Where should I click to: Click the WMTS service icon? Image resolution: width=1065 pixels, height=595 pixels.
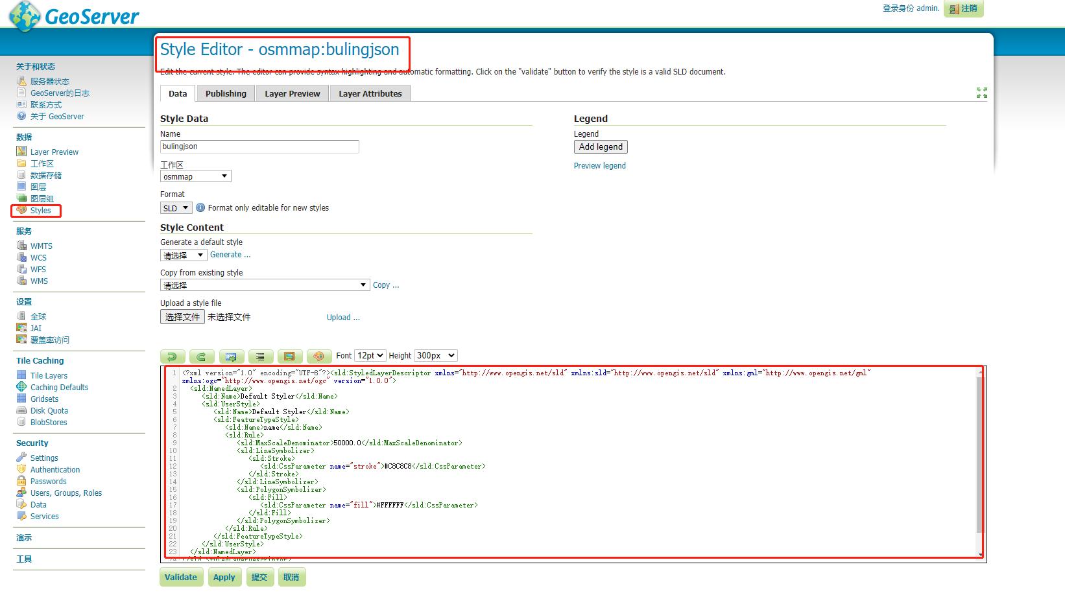point(21,246)
